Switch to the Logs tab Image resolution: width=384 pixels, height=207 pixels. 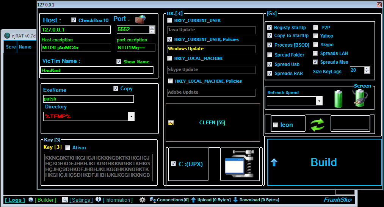click(15, 200)
